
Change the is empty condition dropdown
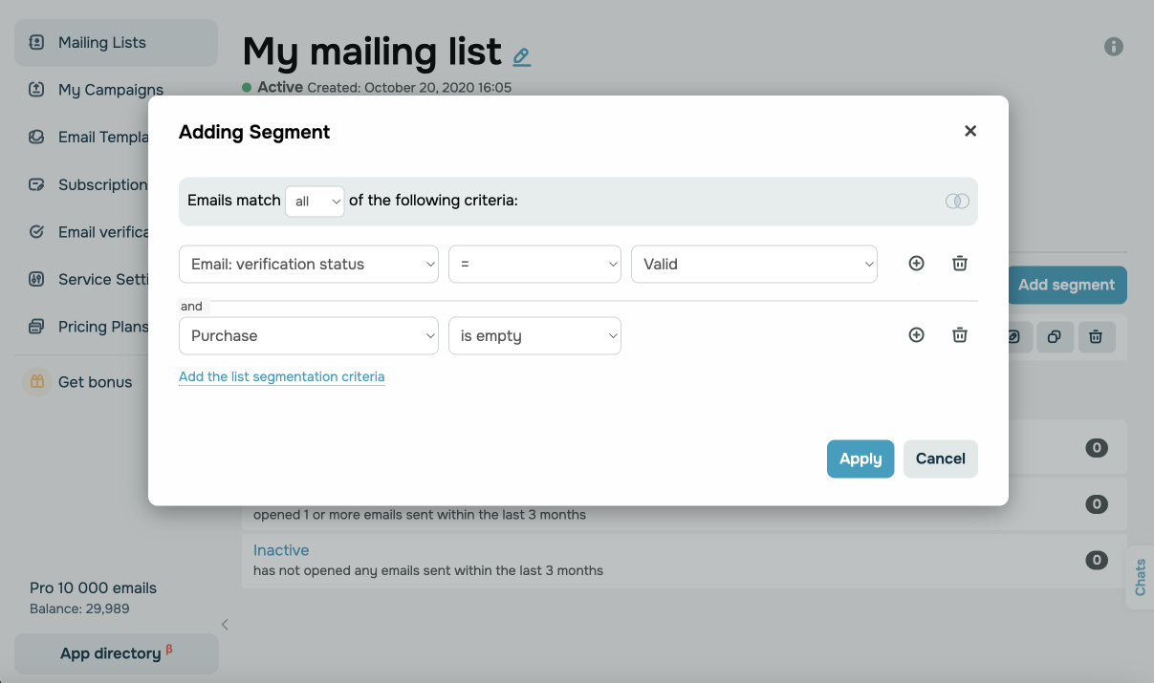click(534, 336)
